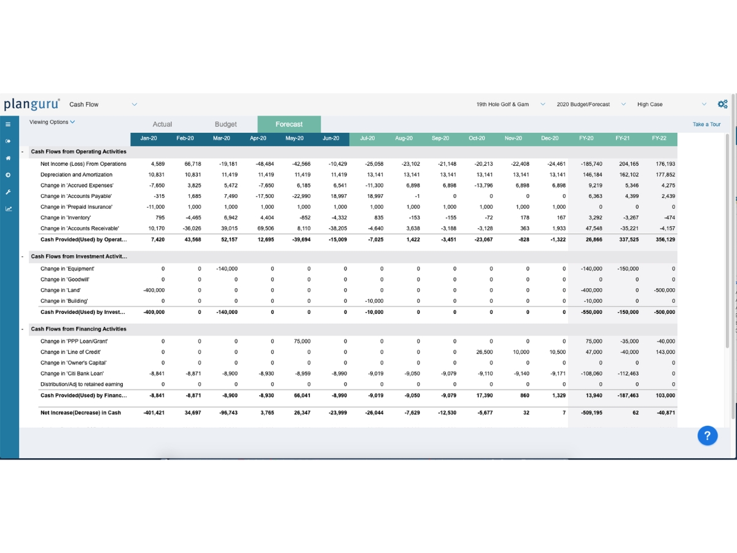
Task: Open the hamburger menu in the sidebar
Action: pyautogui.click(x=9, y=124)
